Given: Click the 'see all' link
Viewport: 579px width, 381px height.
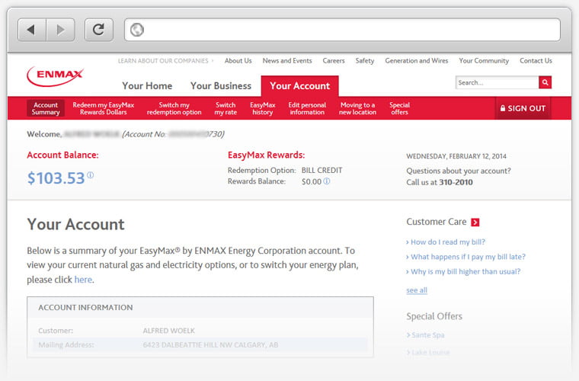Looking at the screenshot, I should [417, 290].
